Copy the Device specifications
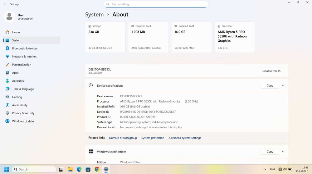312x174 pixels. coord(270,85)
